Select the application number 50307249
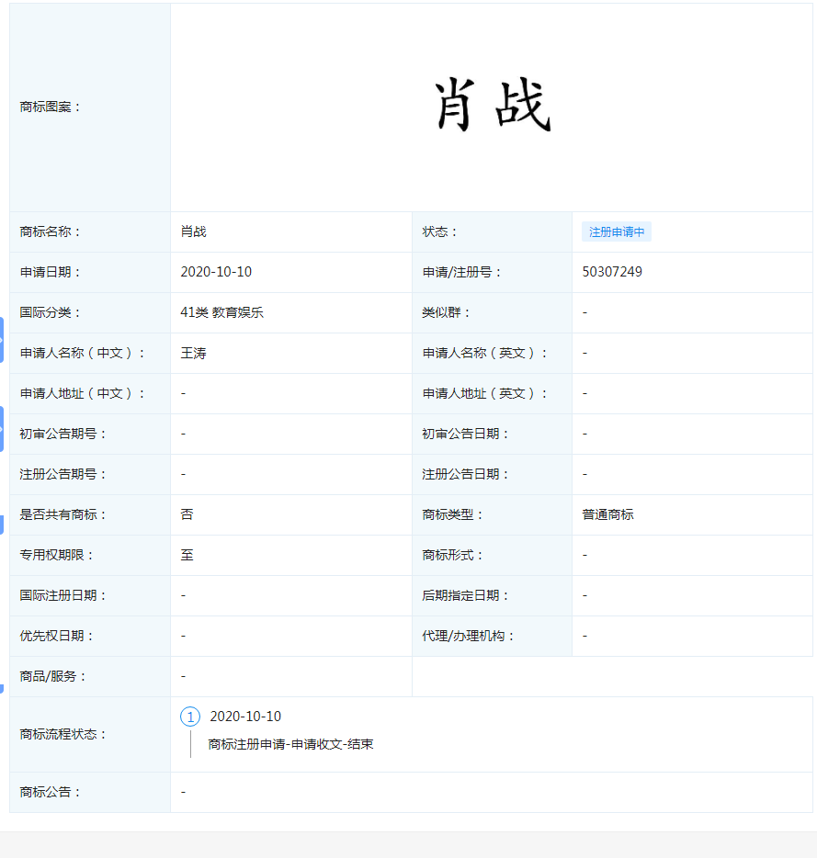817x858 pixels. [612, 272]
